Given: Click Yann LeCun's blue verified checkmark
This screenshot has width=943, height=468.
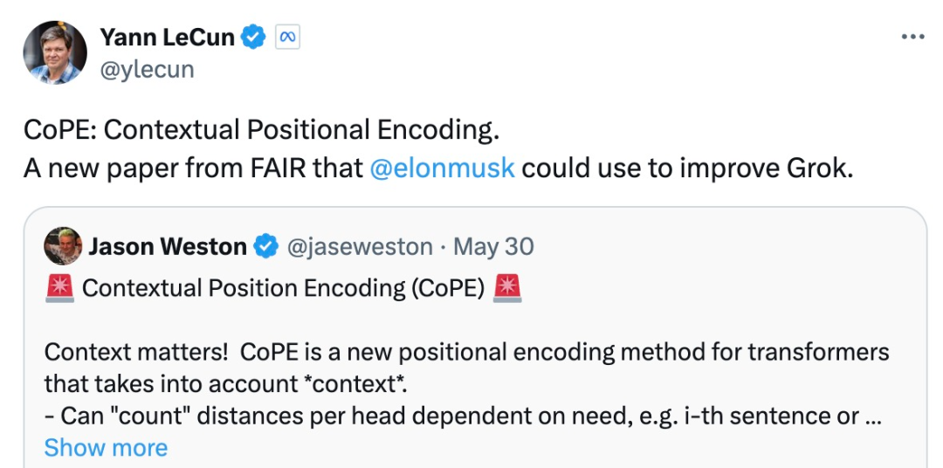Looking at the screenshot, I should pyautogui.click(x=253, y=38).
